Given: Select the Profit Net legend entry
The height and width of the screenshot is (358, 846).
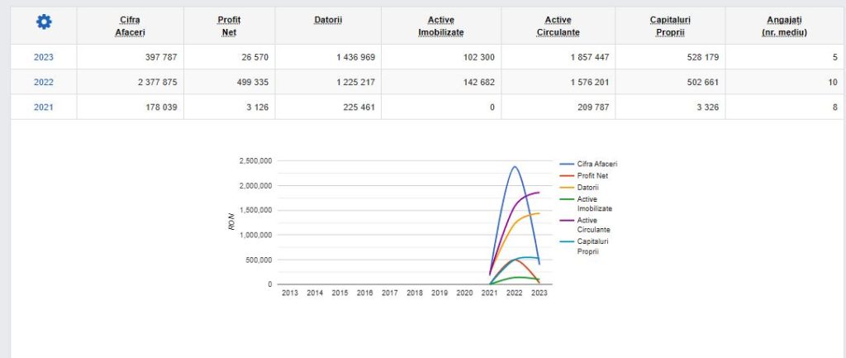Looking at the screenshot, I should (x=585, y=175).
